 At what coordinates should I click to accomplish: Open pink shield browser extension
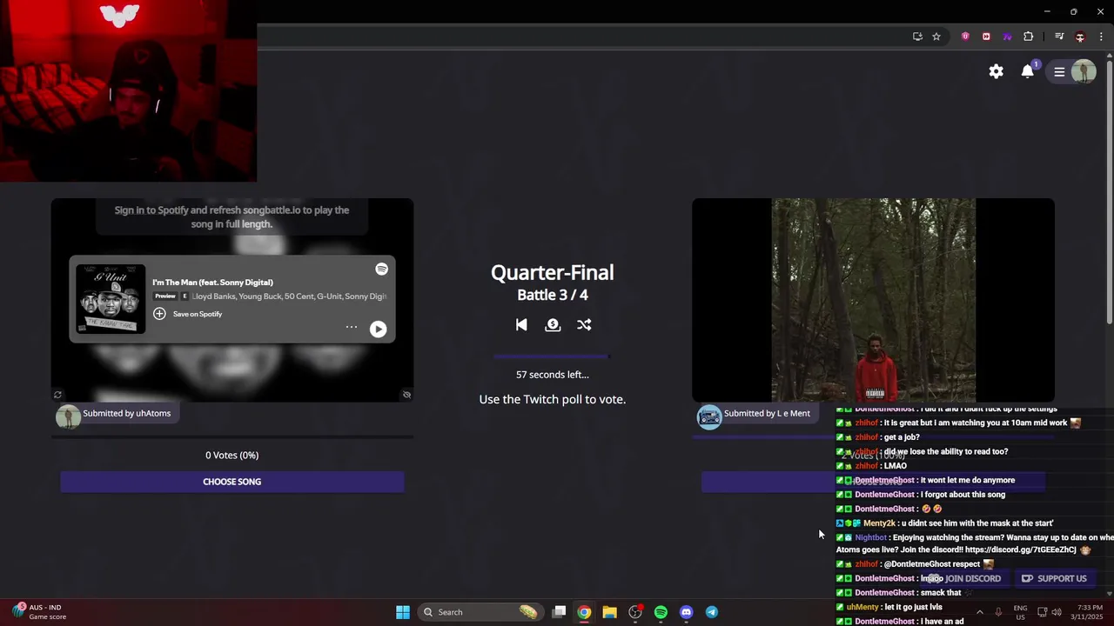coord(965,37)
